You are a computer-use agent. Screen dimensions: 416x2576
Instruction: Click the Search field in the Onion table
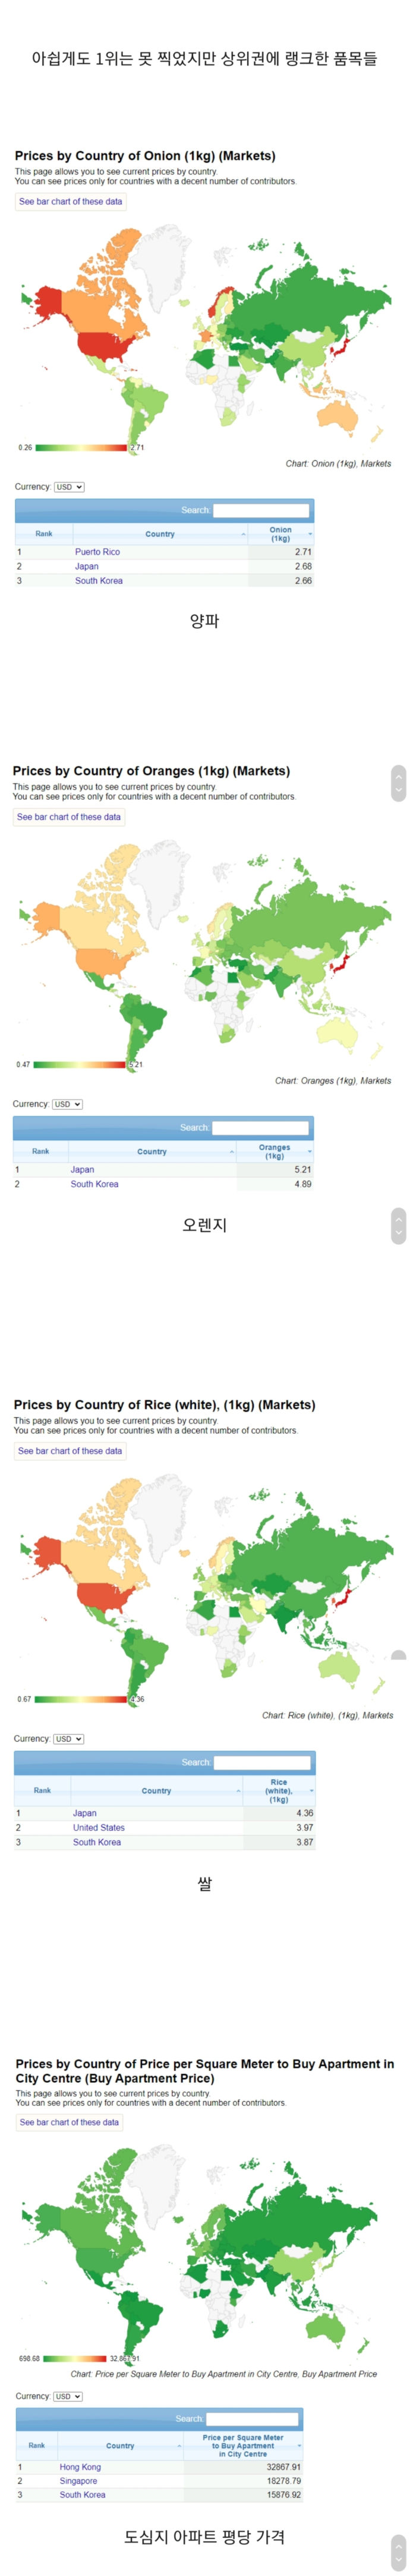(x=261, y=510)
